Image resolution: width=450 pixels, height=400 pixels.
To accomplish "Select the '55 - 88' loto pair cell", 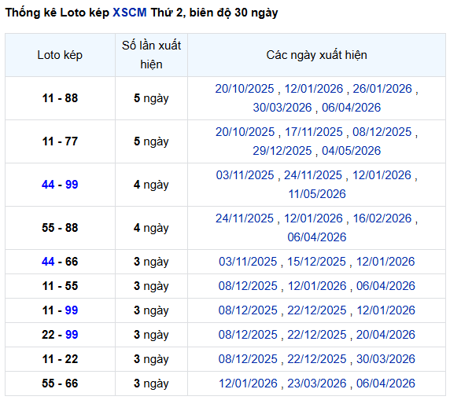I will point(60,228).
